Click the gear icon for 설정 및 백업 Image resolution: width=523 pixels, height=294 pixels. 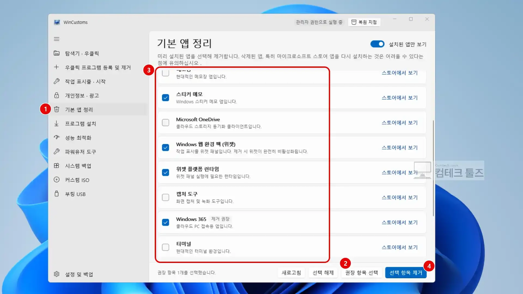click(x=57, y=274)
